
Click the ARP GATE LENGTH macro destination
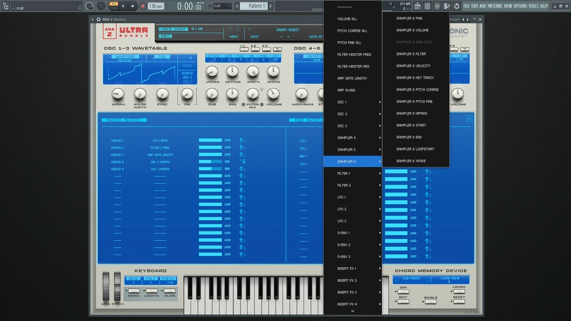tap(160, 155)
